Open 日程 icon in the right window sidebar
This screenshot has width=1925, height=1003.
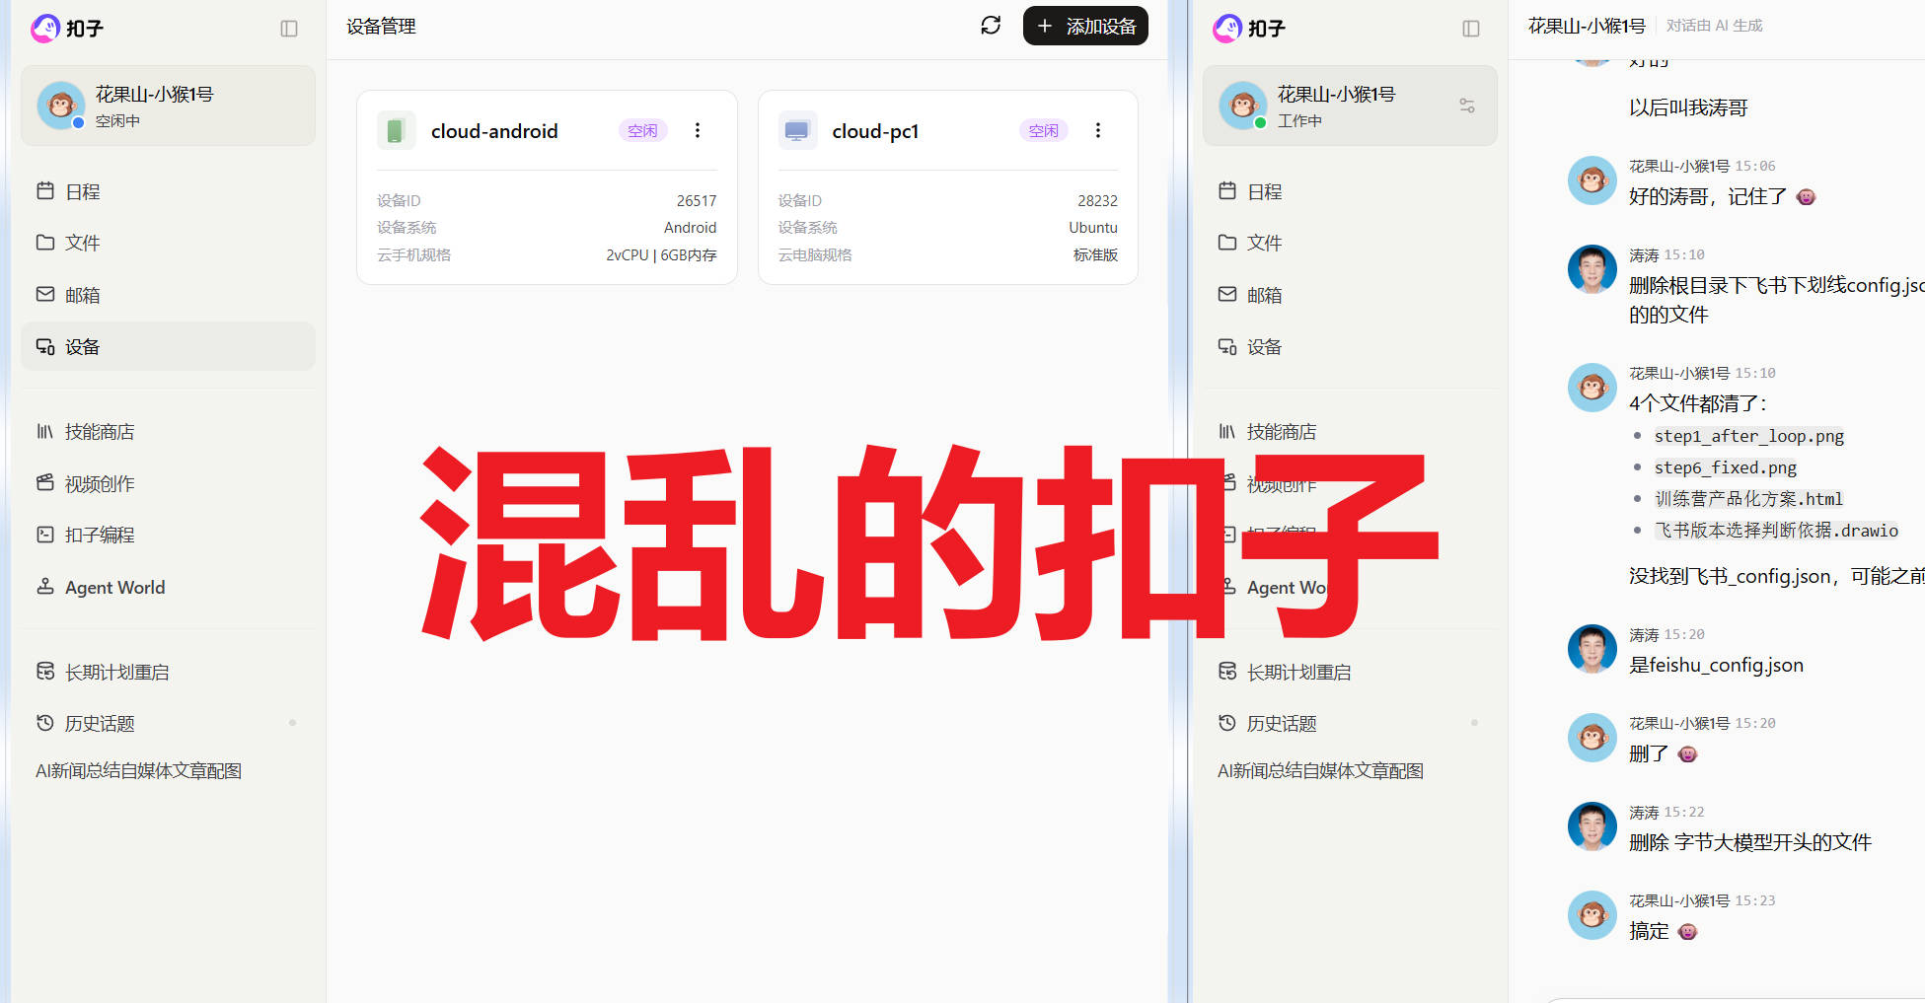[1227, 190]
